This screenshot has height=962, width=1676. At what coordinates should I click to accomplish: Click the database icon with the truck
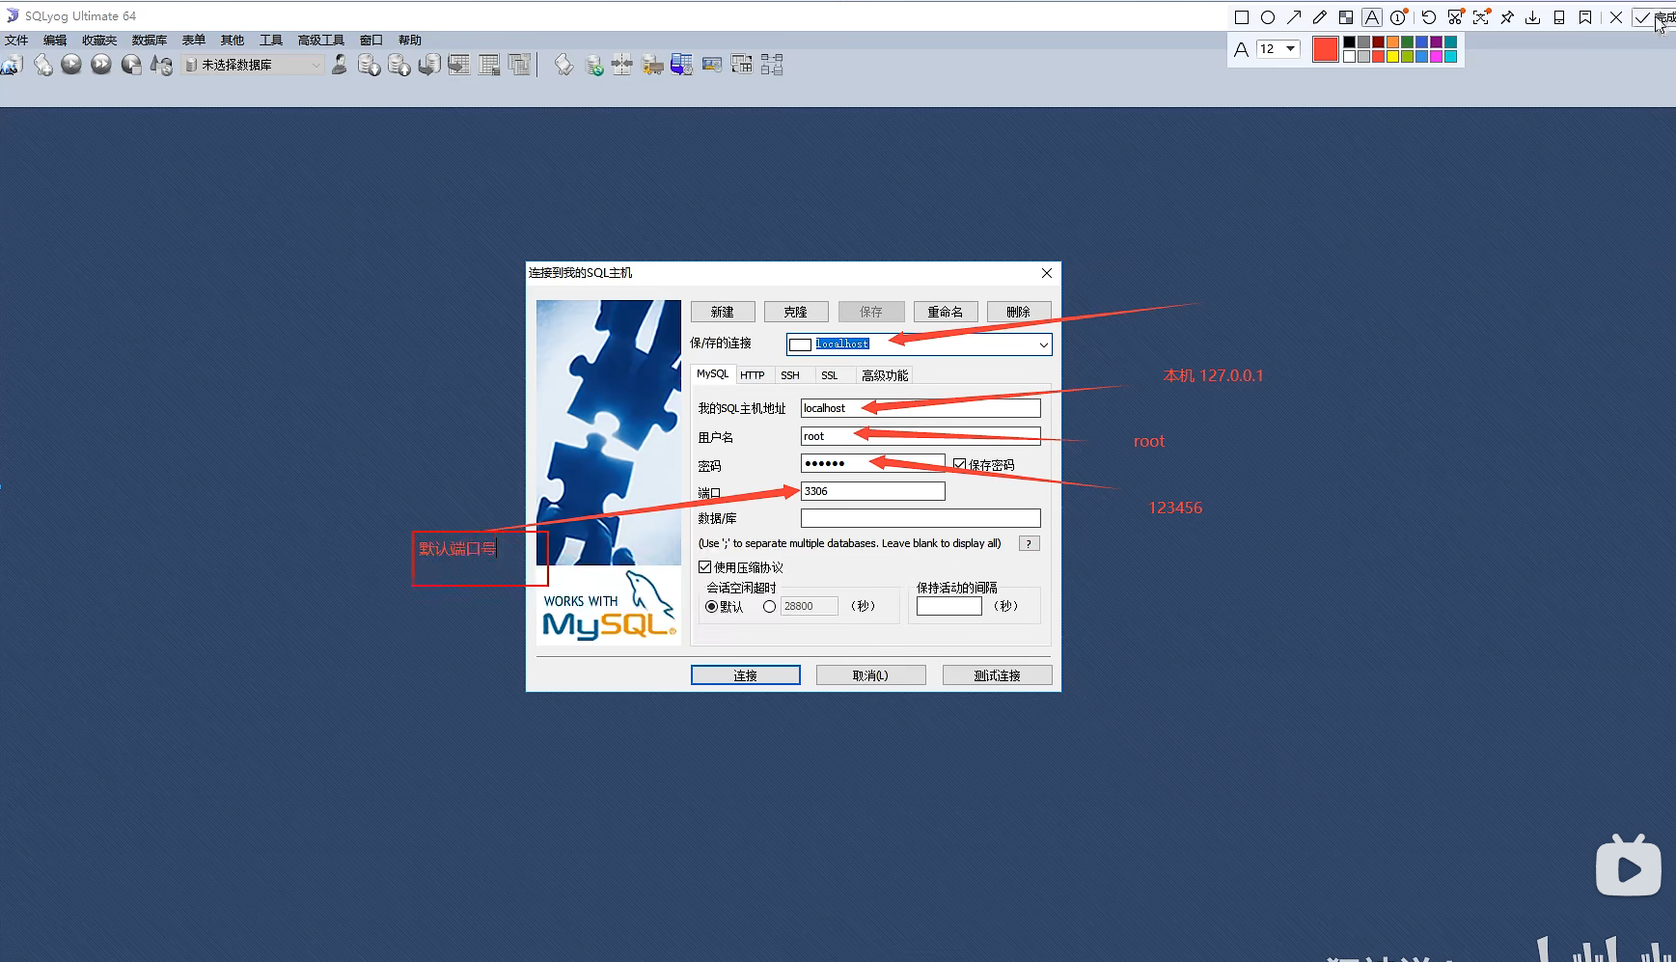coord(652,65)
